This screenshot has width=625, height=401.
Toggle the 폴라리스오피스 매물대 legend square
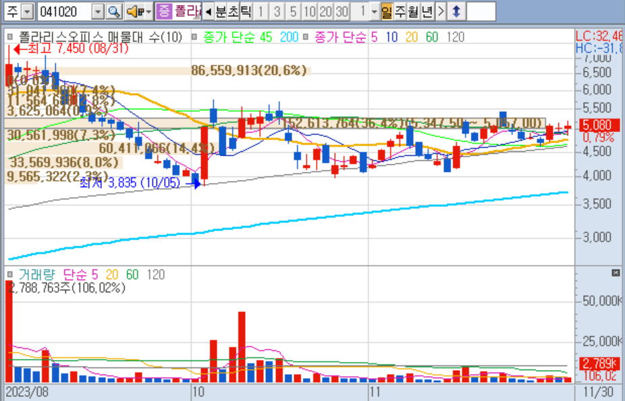tap(10, 37)
